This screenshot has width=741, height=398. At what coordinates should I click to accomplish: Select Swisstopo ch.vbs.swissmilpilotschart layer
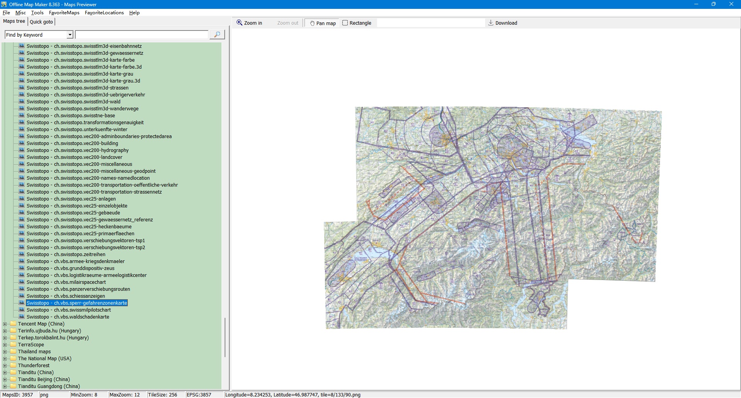[x=69, y=310]
